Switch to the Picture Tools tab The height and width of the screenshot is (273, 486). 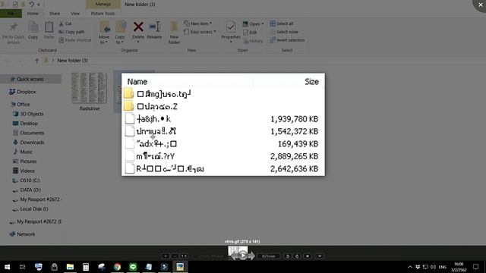[103, 14]
